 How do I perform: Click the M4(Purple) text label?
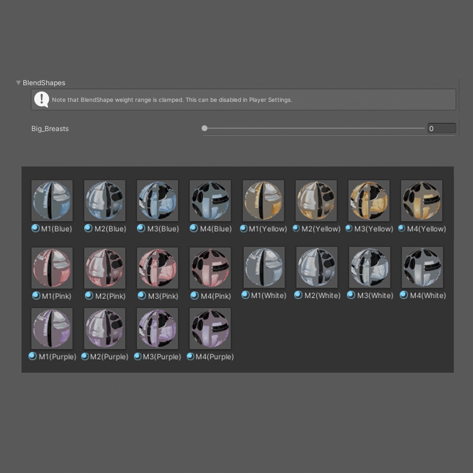[x=214, y=357]
